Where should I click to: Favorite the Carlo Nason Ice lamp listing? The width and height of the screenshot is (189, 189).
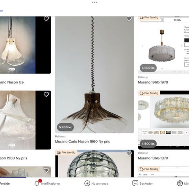tap(46, 19)
